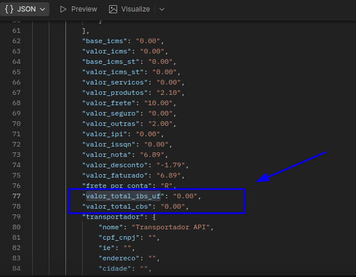Click line number 79 in the gutter
The image size is (356, 277).
pos(16,217)
